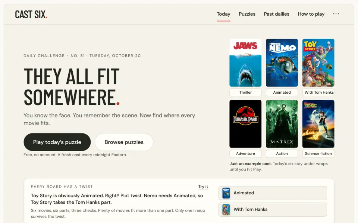Select the Animated row in the twist example
358x223 pixels.
(x=273, y=193)
